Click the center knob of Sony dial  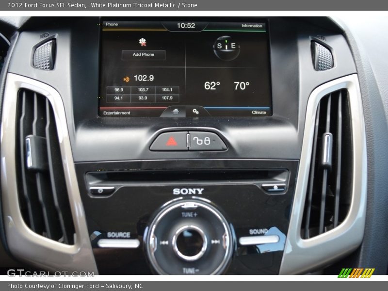190,243
